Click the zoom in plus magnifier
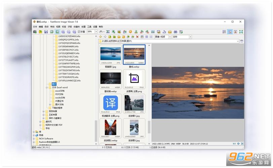This screenshot has height=168, width=273. 63,32
